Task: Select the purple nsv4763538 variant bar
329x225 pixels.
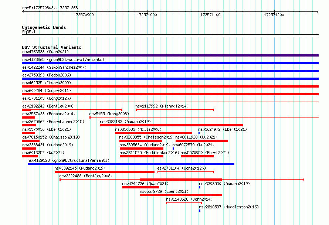Action: click(170, 55)
